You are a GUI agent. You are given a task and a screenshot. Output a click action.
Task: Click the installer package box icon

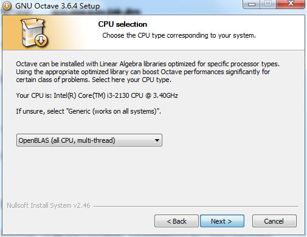click(x=34, y=33)
